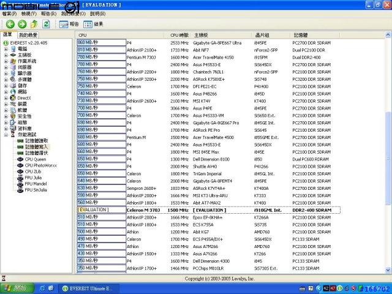This screenshot has height=294, width=392.
Task: Select the Celeron M 370J evaluation row
Action: (208, 210)
